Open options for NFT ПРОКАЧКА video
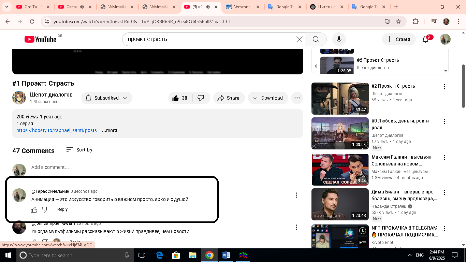Screen dimensions: 466x262 [445, 229]
